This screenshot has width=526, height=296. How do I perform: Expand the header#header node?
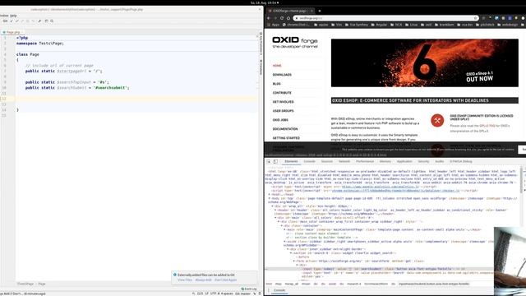tap(275, 210)
